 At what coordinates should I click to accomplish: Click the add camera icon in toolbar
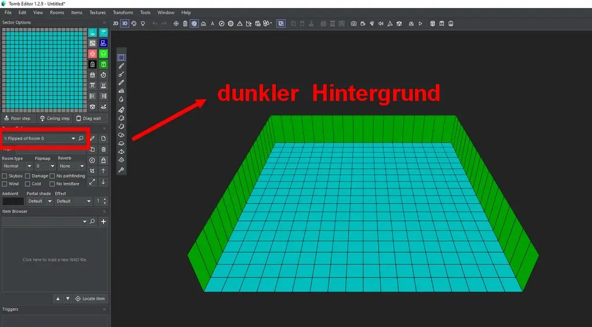coord(353,24)
